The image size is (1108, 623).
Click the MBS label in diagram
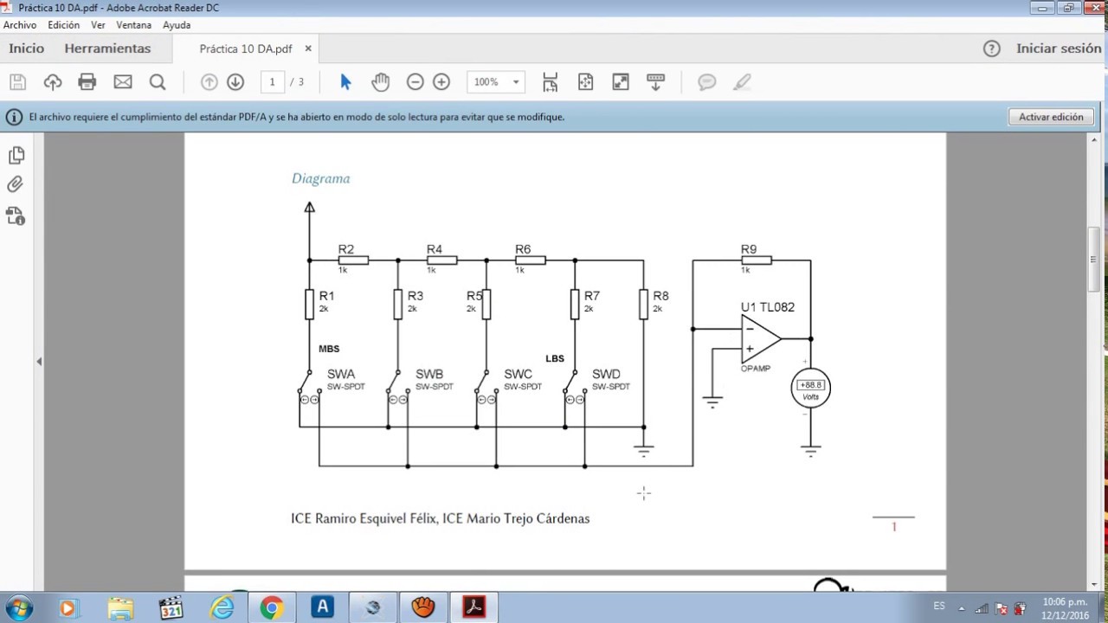[329, 350]
